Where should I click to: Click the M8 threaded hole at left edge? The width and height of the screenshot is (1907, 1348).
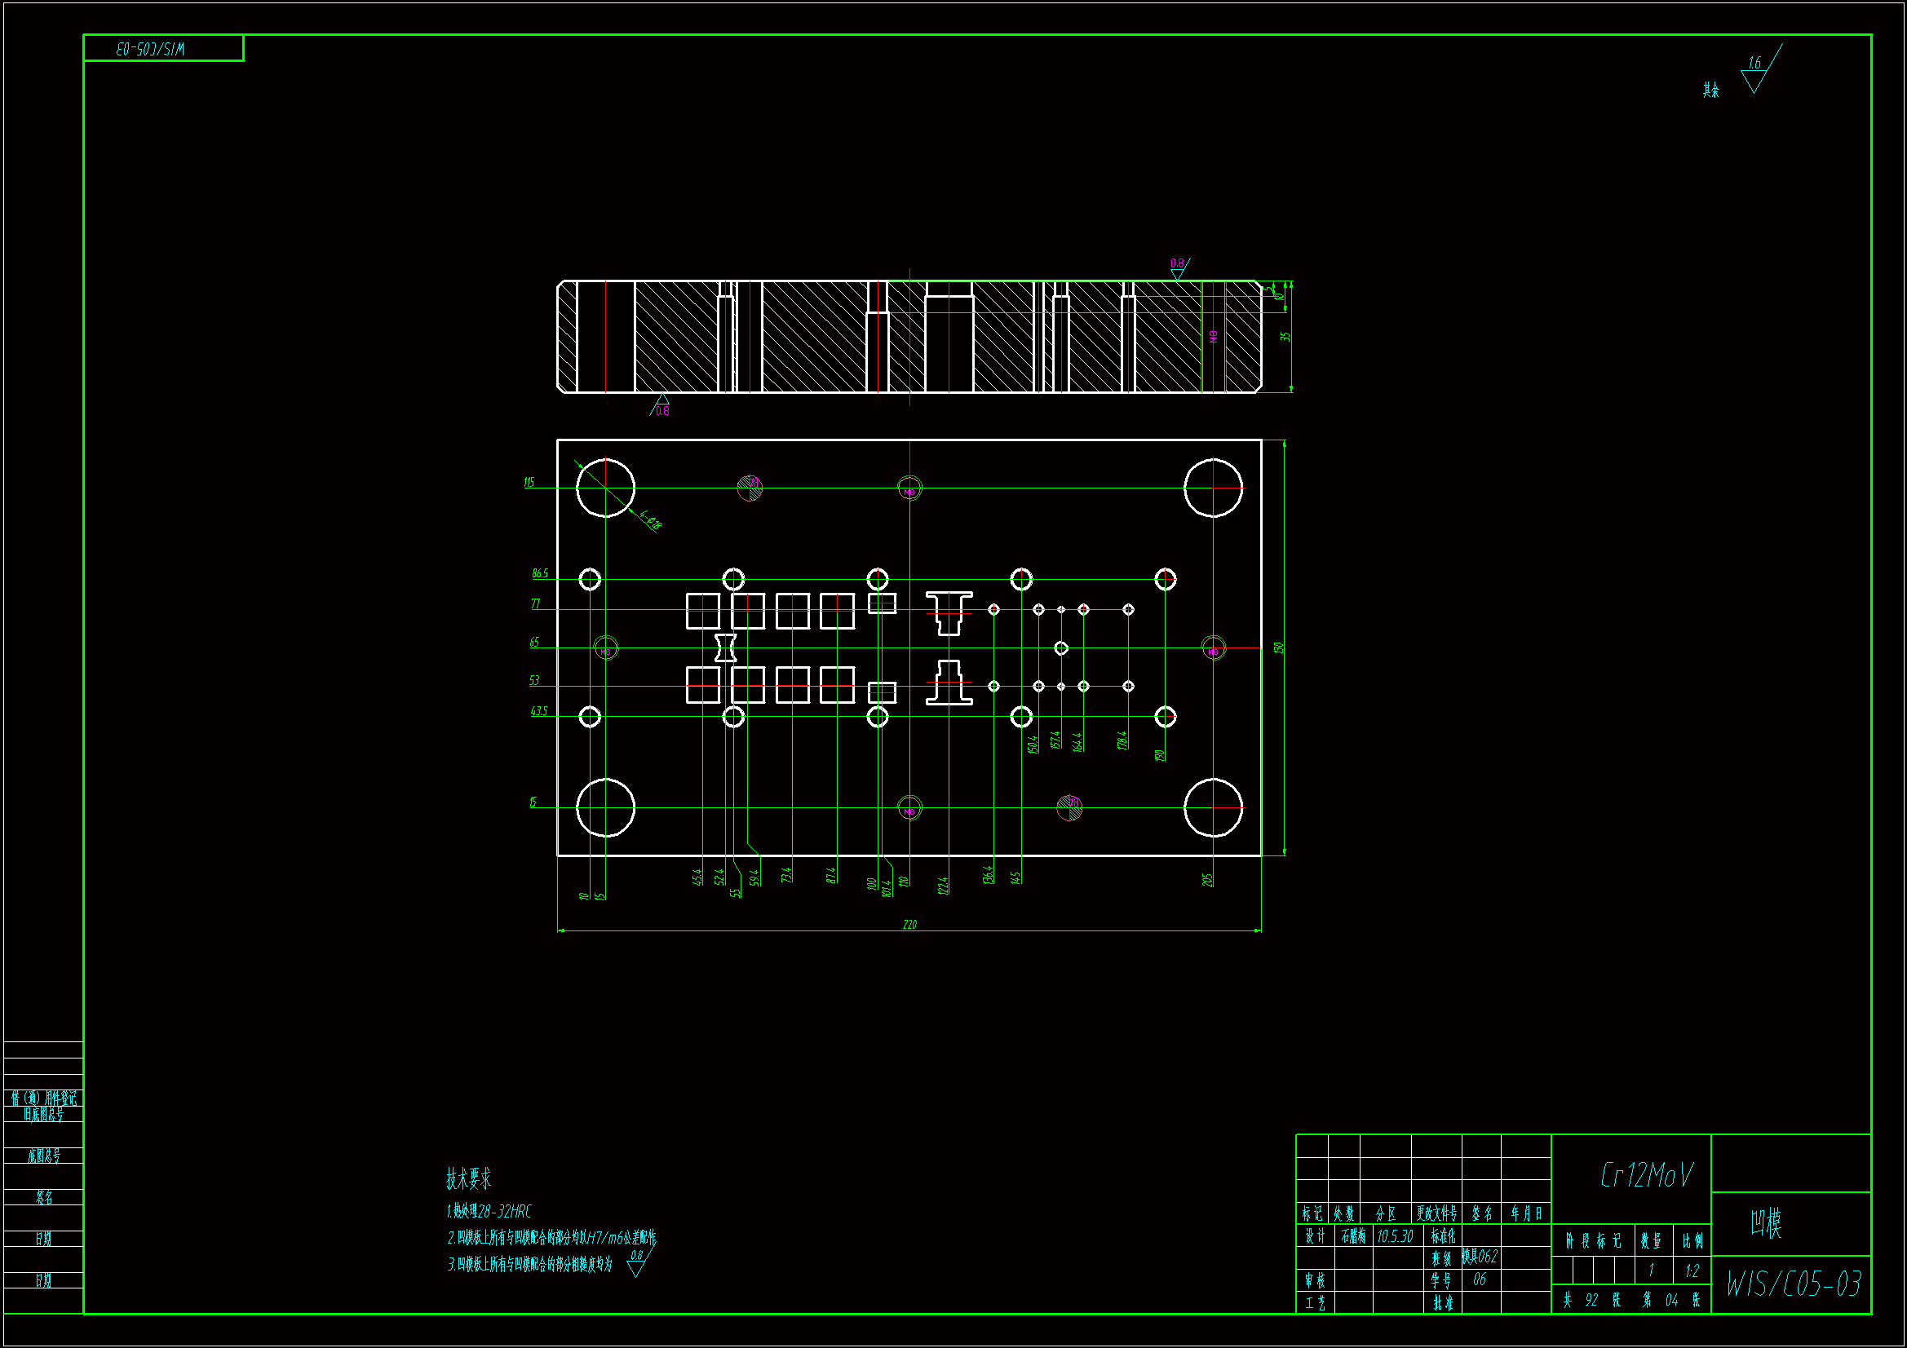point(605,647)
